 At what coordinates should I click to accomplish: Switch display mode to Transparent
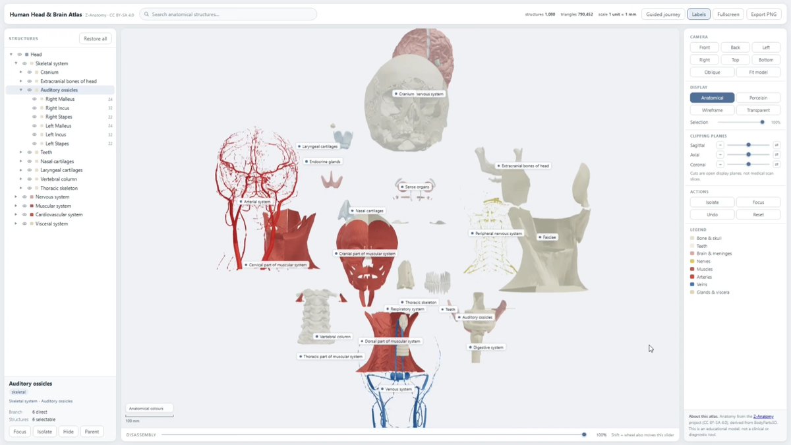(758, 110)
